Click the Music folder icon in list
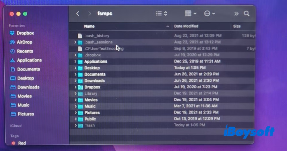This screenshot has width=287, height=151. (80, 106)
